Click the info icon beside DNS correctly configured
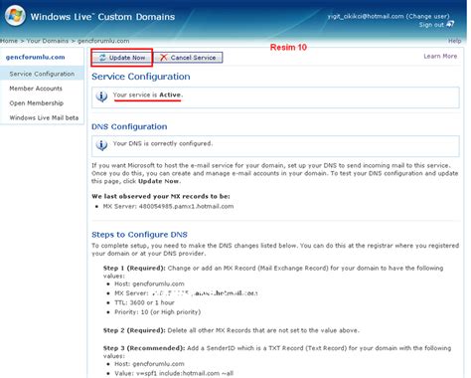This screenshot has width=471, height=378. click(x=101, y=145)
